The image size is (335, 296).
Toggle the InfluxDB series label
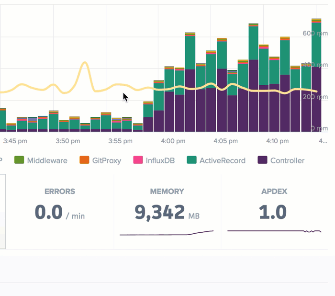160,160
